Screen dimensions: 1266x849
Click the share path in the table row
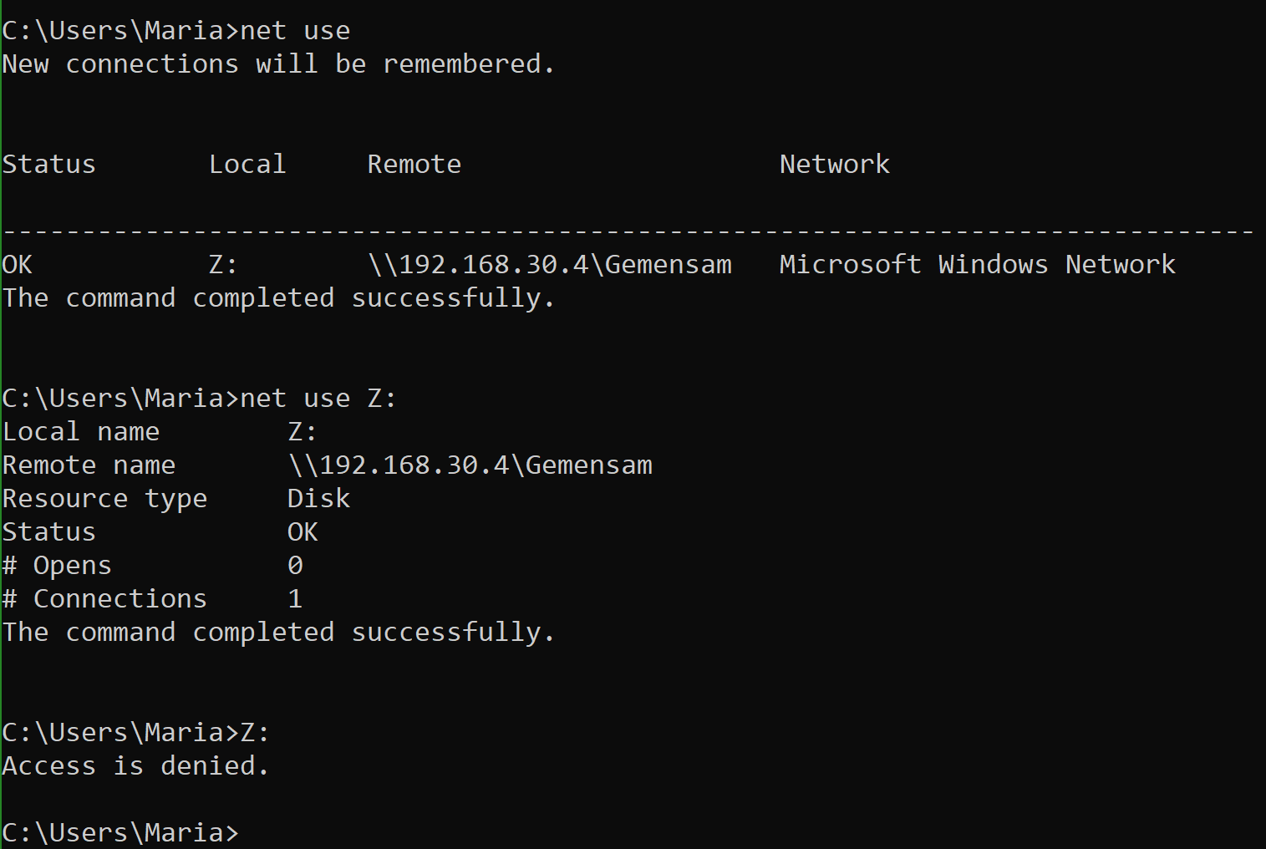click(x=550, y=265)
